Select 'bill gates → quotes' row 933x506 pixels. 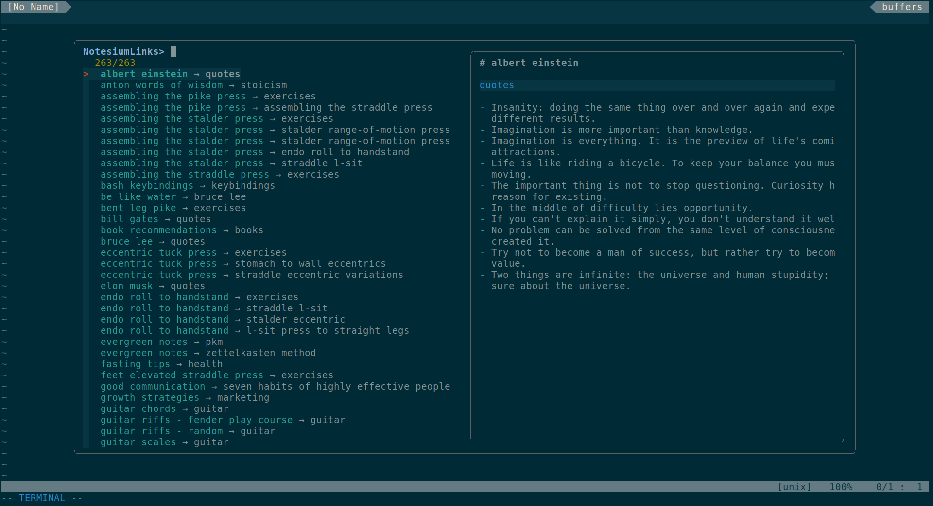tap(155, 219)
